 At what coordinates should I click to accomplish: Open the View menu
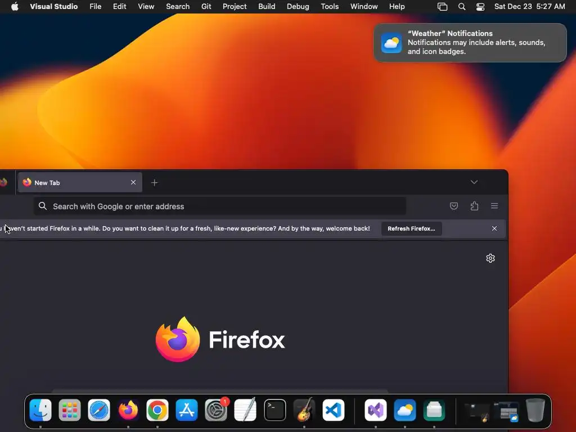point(146,7)
